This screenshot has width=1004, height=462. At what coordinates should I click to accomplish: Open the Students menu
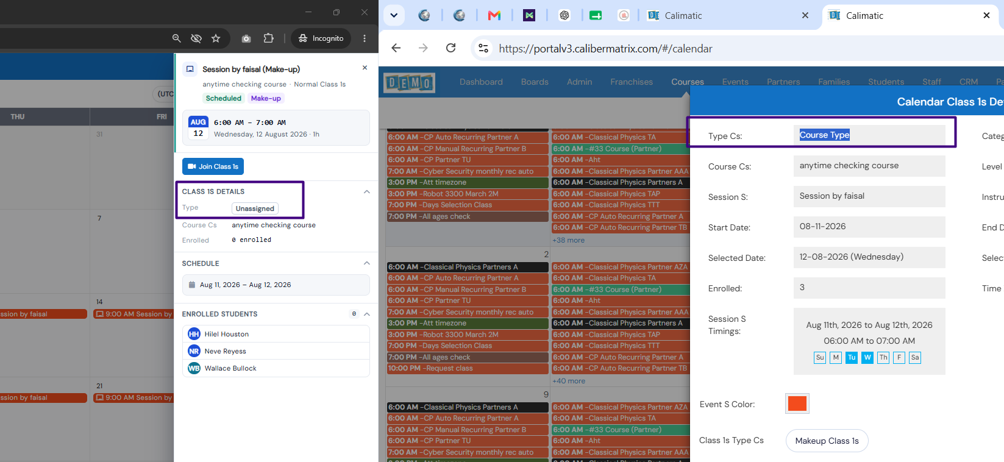pyautogui.click(x=886, y=82)
